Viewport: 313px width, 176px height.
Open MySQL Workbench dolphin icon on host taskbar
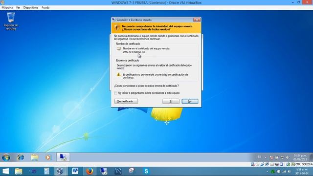coord(118,171)
